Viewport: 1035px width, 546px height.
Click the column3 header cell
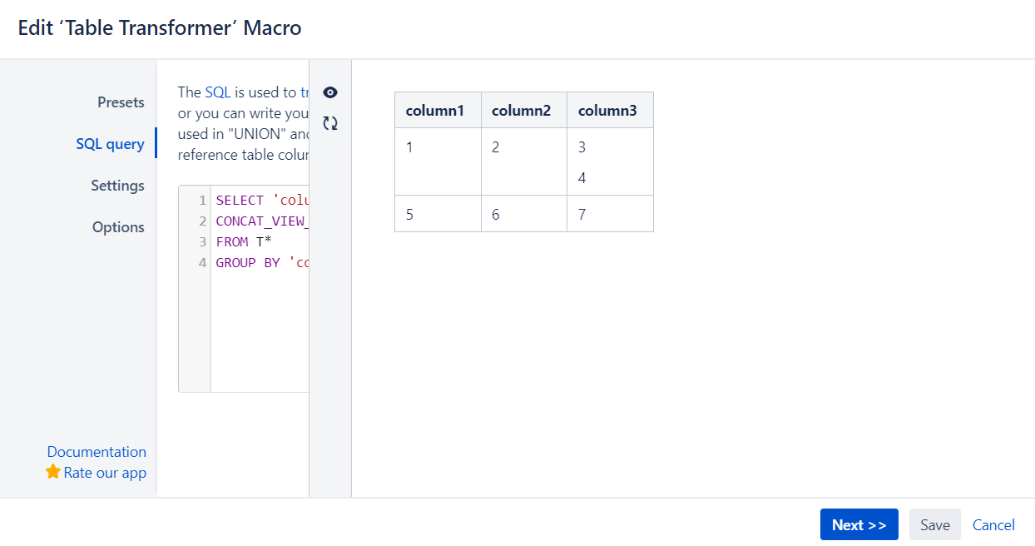(x=610, y=109)
